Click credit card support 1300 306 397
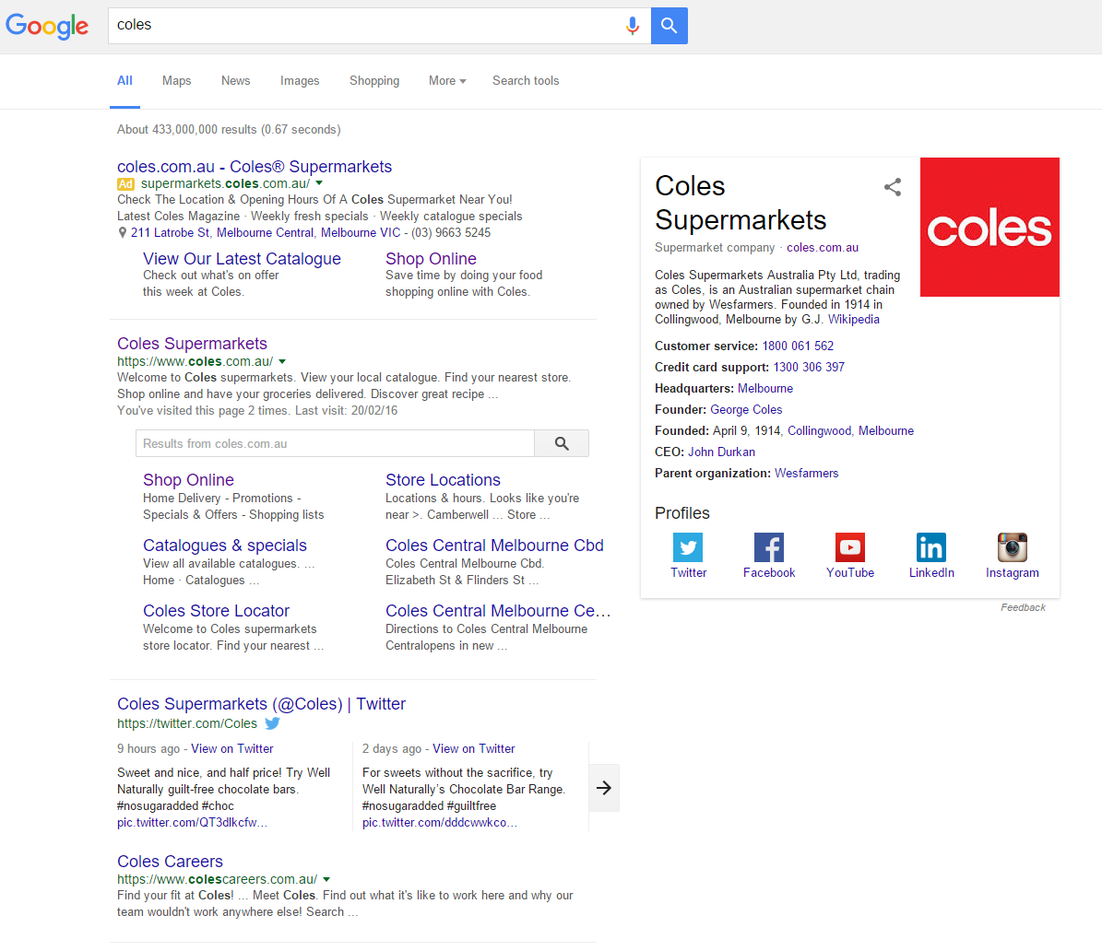 [809, 368]
